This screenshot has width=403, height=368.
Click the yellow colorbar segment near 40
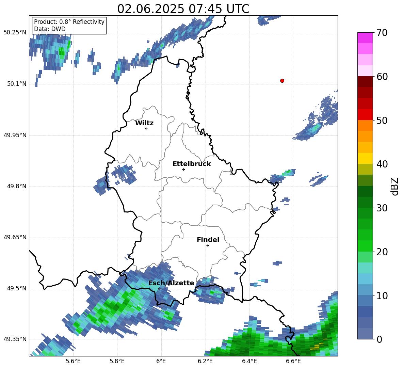click(x=365, y=158)
